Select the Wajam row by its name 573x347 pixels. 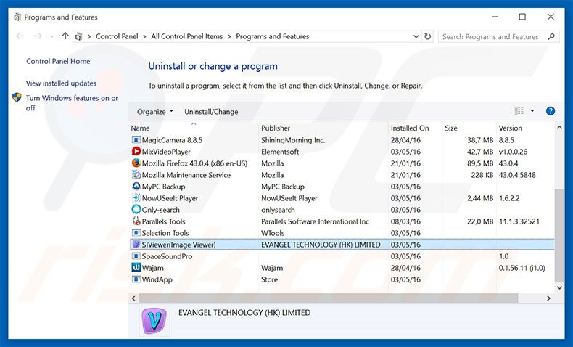click(x=153, y=268)
